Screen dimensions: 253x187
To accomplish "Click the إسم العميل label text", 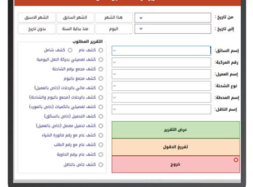I will pyautogui.click(x=226, y=74).
